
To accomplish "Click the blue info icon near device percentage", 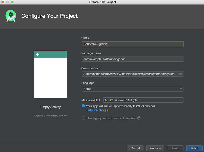I will pyautogui.click(x=83, y=106).
